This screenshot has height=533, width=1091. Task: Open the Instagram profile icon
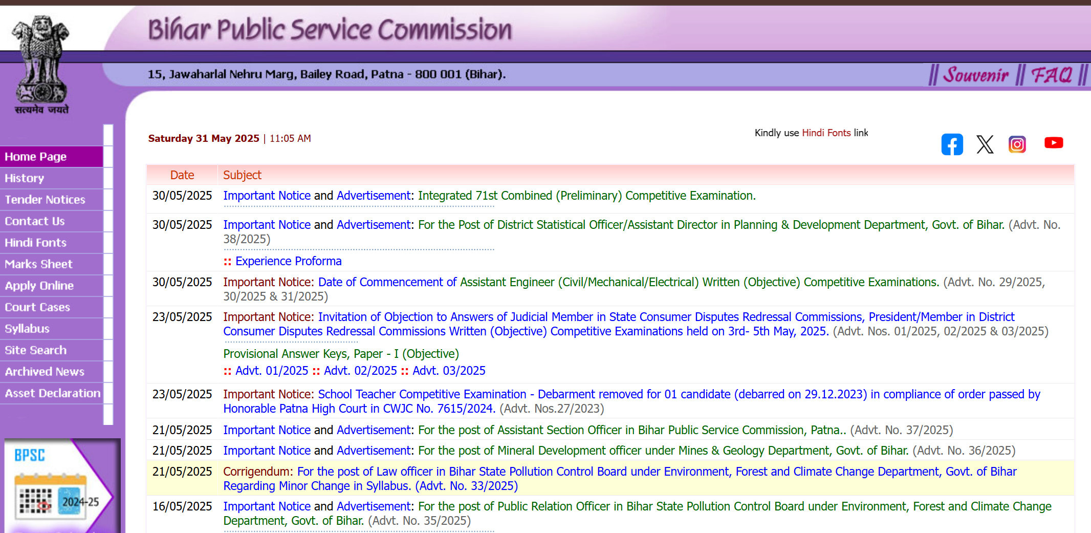point(1017,144)
